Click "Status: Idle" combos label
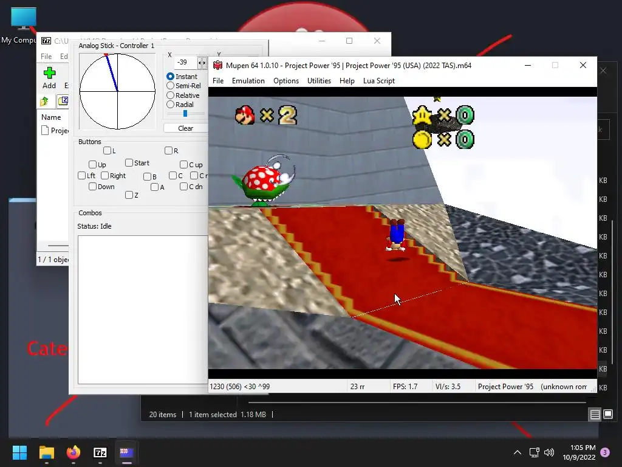Image resolution: width=622 pixels, height=467 pixels. [x=94, y=226]
